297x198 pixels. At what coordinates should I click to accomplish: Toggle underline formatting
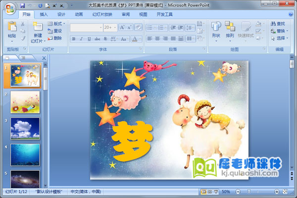pos(89,39)
